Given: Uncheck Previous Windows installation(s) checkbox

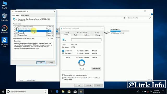Looking at the screenshot, I should tap(15, 31).
